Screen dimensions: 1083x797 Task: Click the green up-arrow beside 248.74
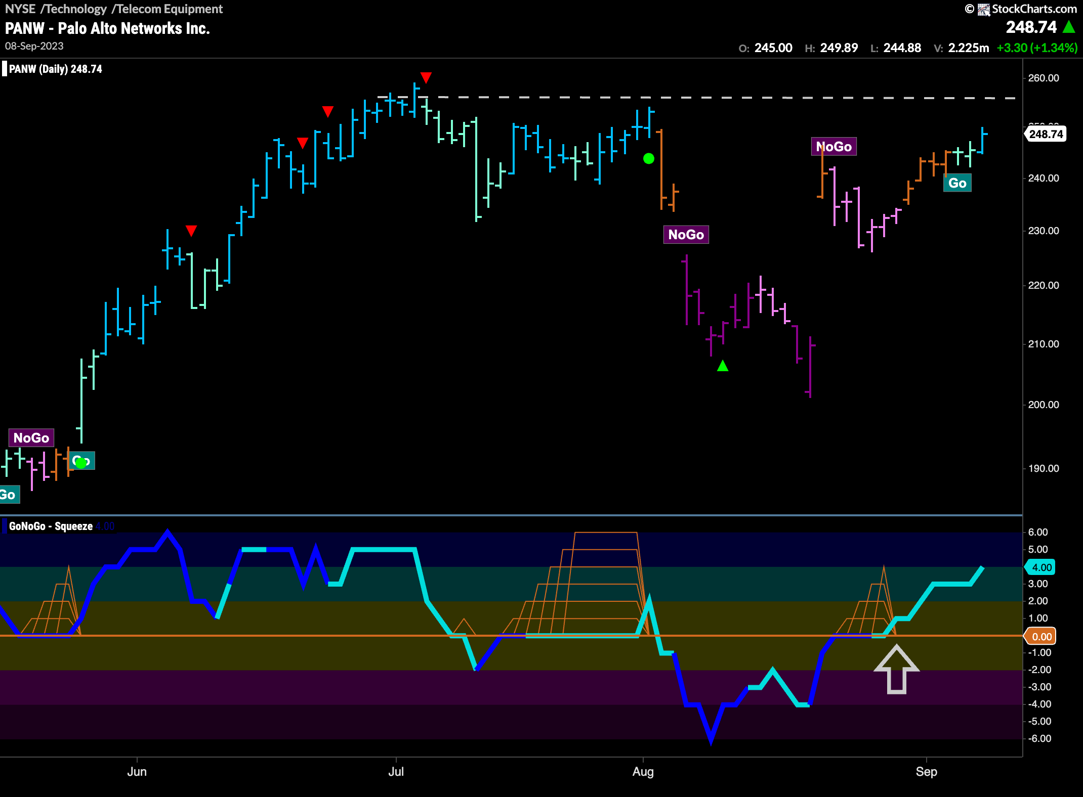(x=1069, y=27)
